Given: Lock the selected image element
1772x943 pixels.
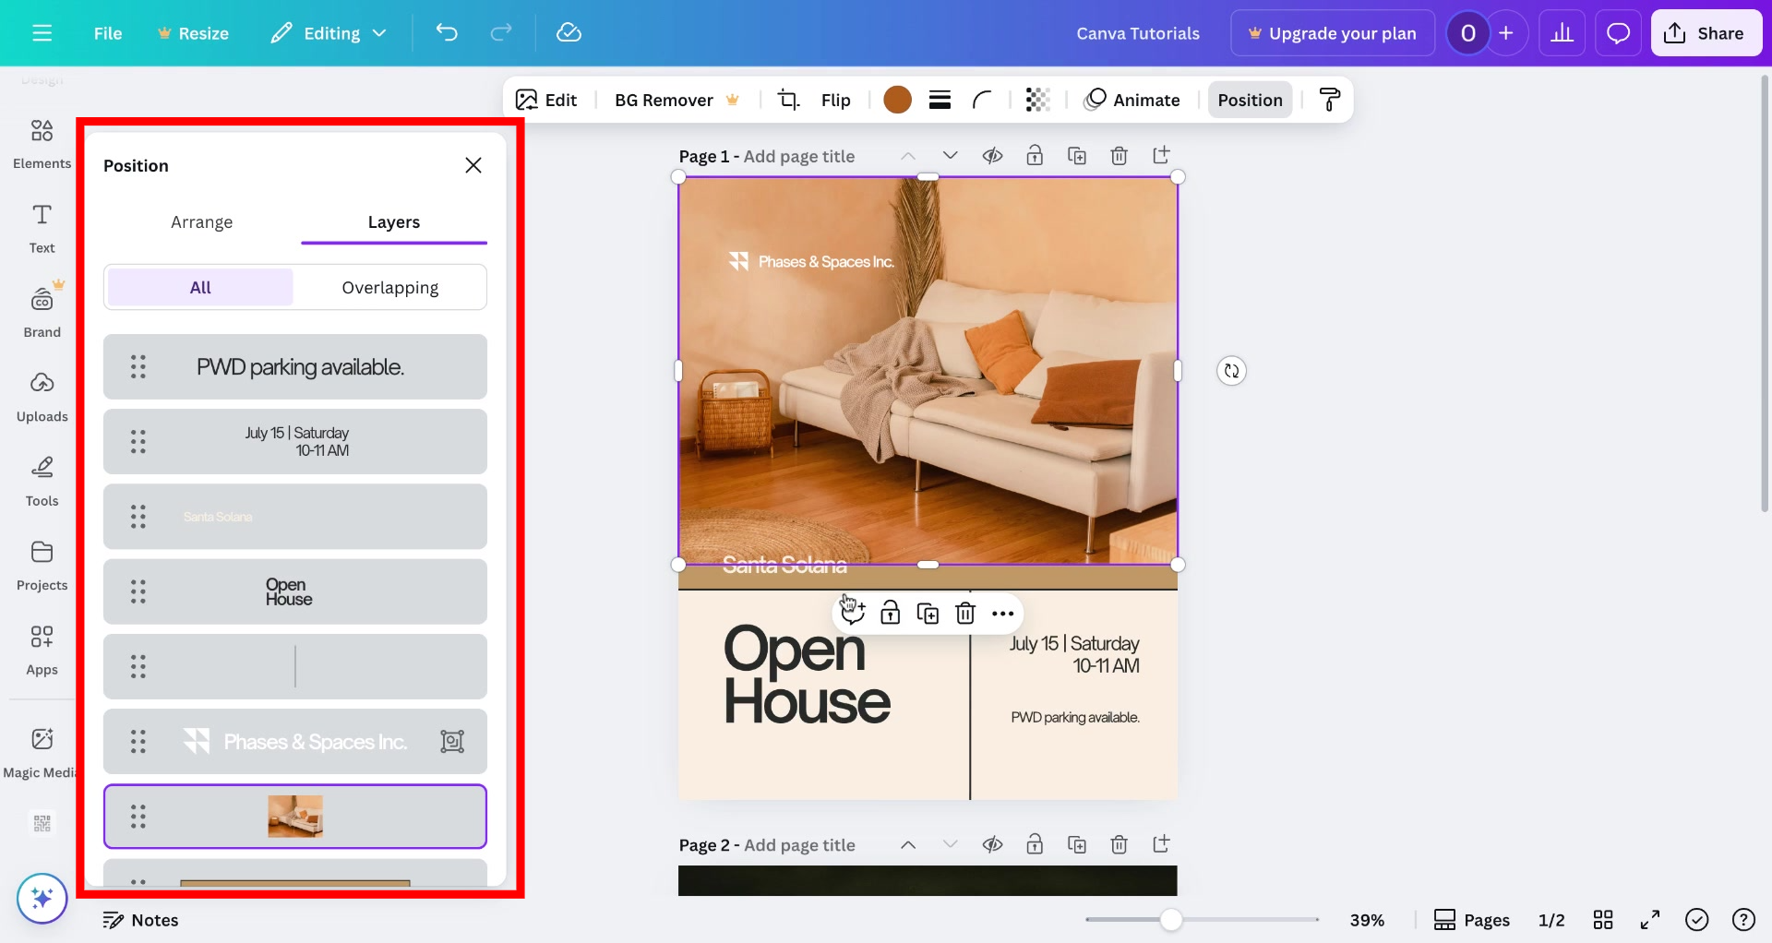Looking at the screenshot, I should [891, 613].
